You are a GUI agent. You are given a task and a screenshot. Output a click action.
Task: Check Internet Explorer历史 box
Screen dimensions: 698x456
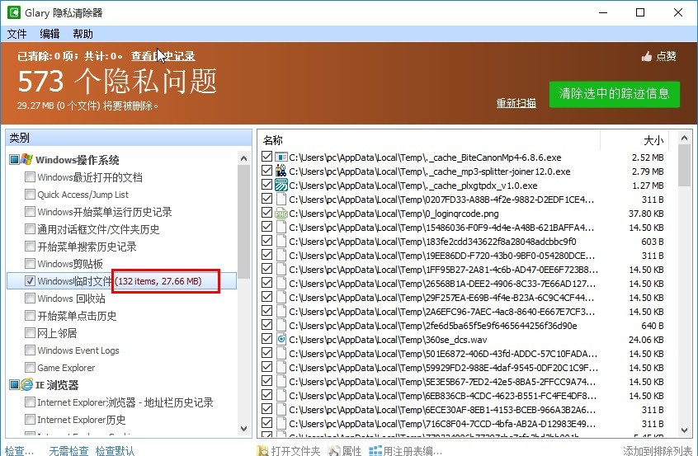(x=30, y=420)
